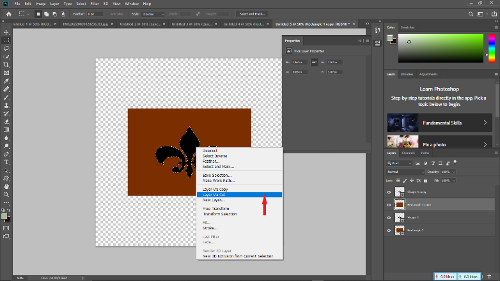
Task: Select the Lasso tool
Action: click(x=6, y=48)
